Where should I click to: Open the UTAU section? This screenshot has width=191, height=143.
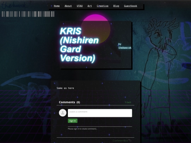(80, 6)
